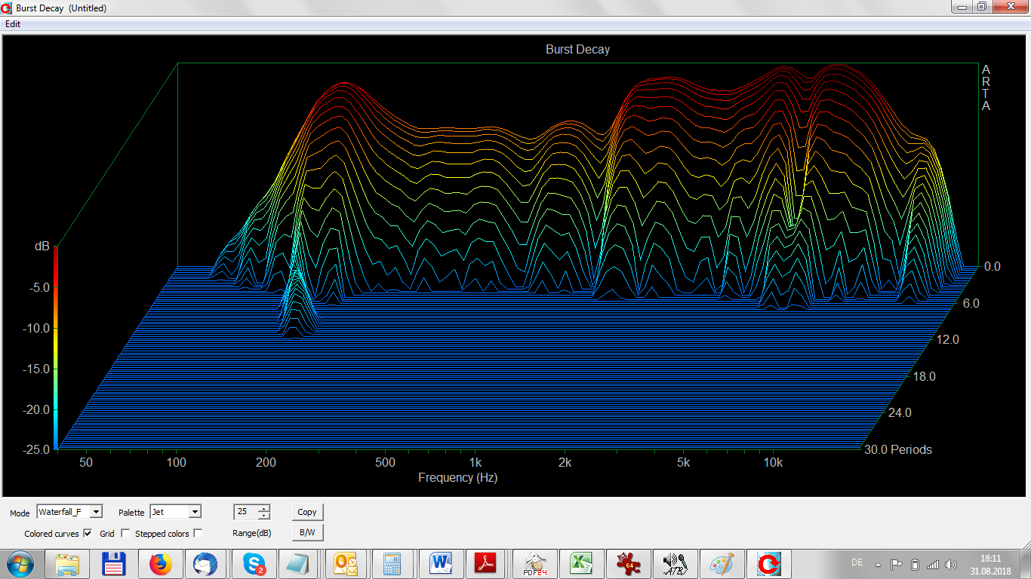This screenshot has height=579, width=1031.
Task: Turn on the Stepped colors checkbox
Action: [x=198, y=534]
